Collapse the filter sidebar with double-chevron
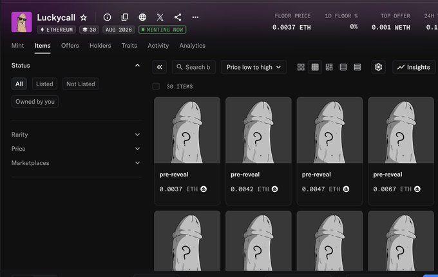 coord(160,67)
